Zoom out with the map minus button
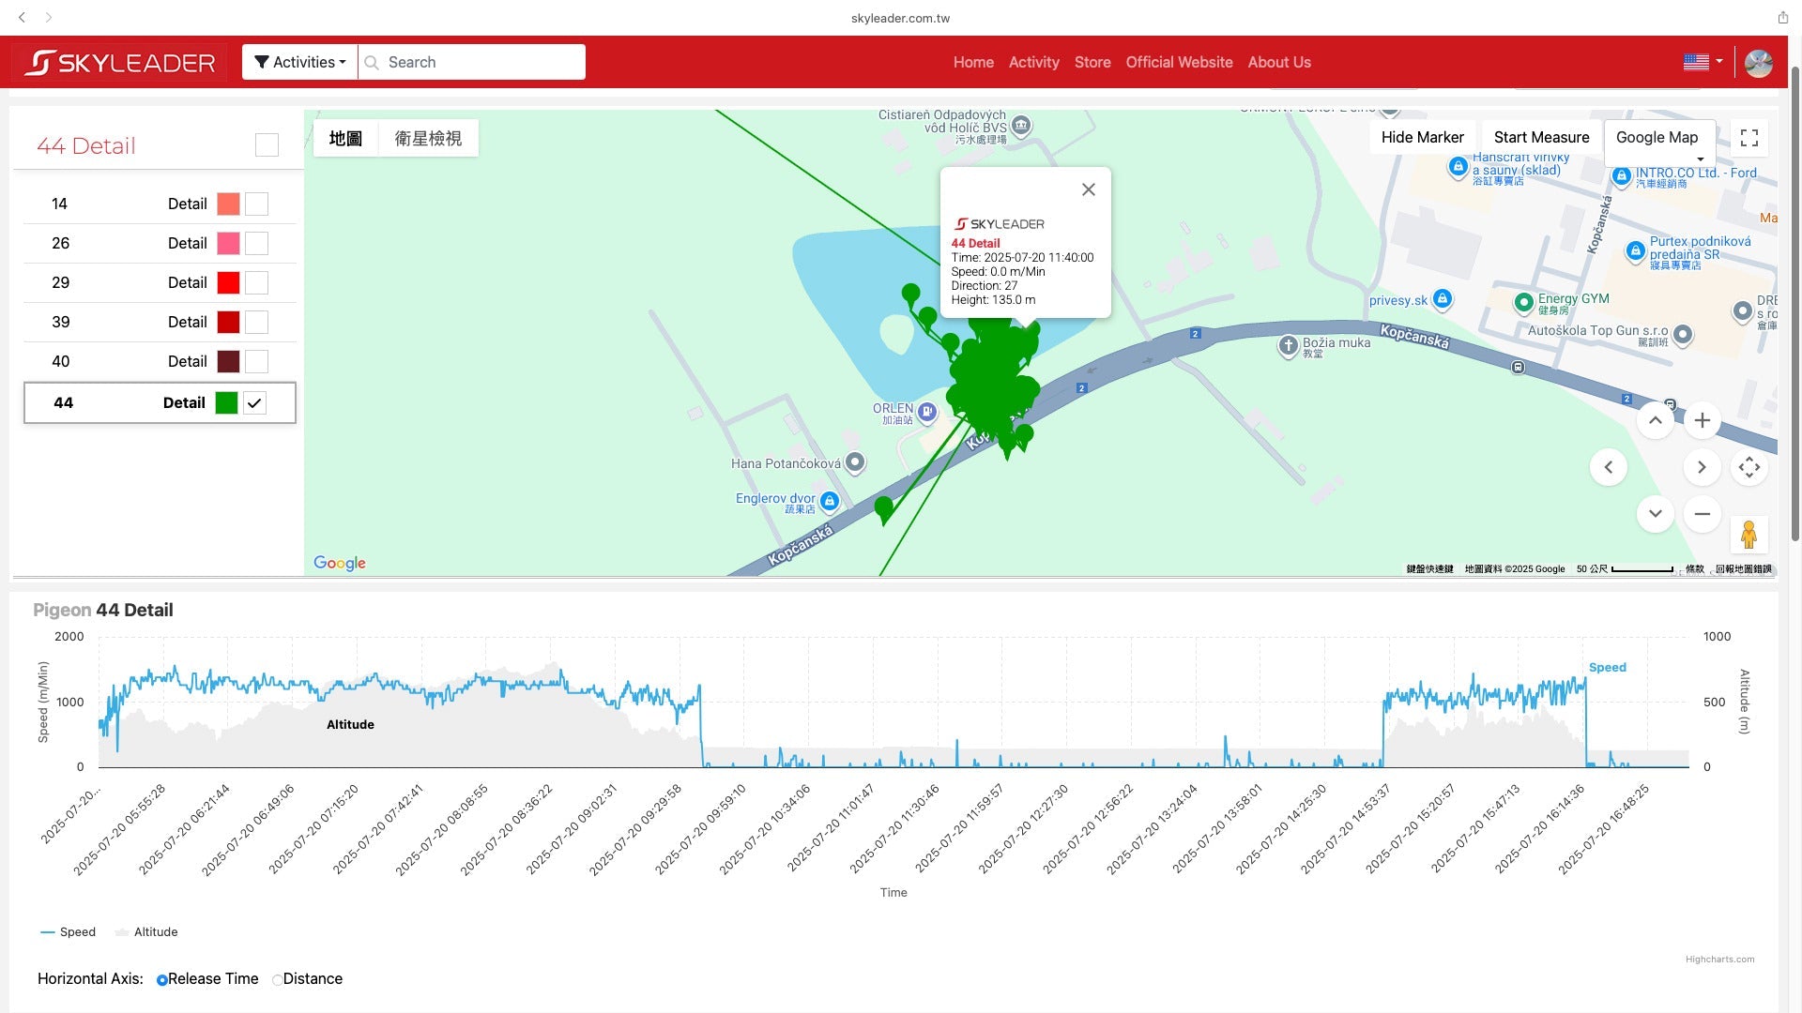Screen dimensions: 1802x1013 (x=1702, y=514)
